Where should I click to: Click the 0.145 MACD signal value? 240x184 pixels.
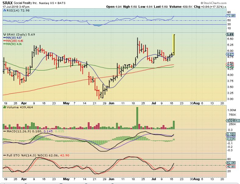pyautogui.click(x=48, y=131)
